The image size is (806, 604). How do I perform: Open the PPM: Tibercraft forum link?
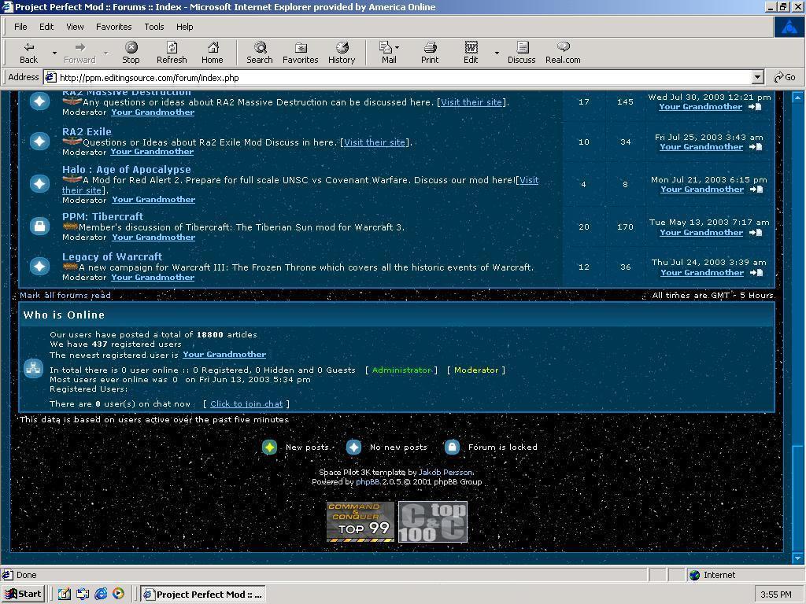click(103, 217)
